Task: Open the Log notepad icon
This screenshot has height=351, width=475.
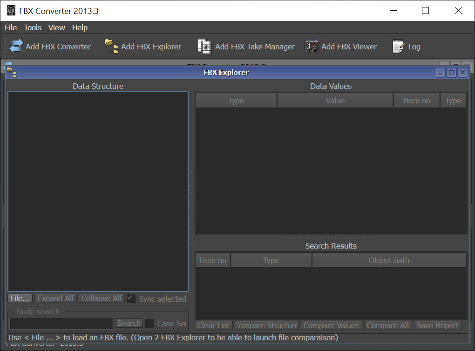Action: click(x=398, y=47)
